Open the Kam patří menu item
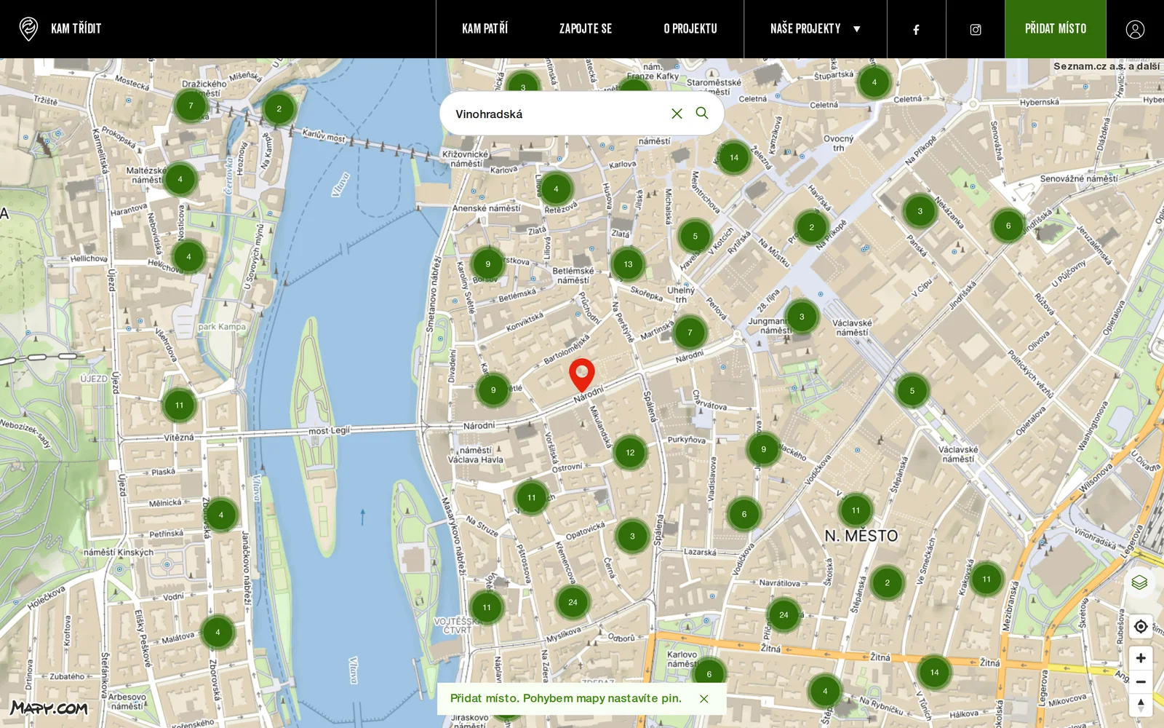This screenshot has height=728, width=1164. 485,29
